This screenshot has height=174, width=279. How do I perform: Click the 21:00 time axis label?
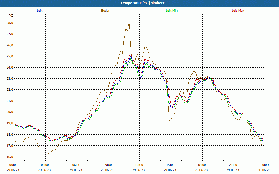pos(234,165)
